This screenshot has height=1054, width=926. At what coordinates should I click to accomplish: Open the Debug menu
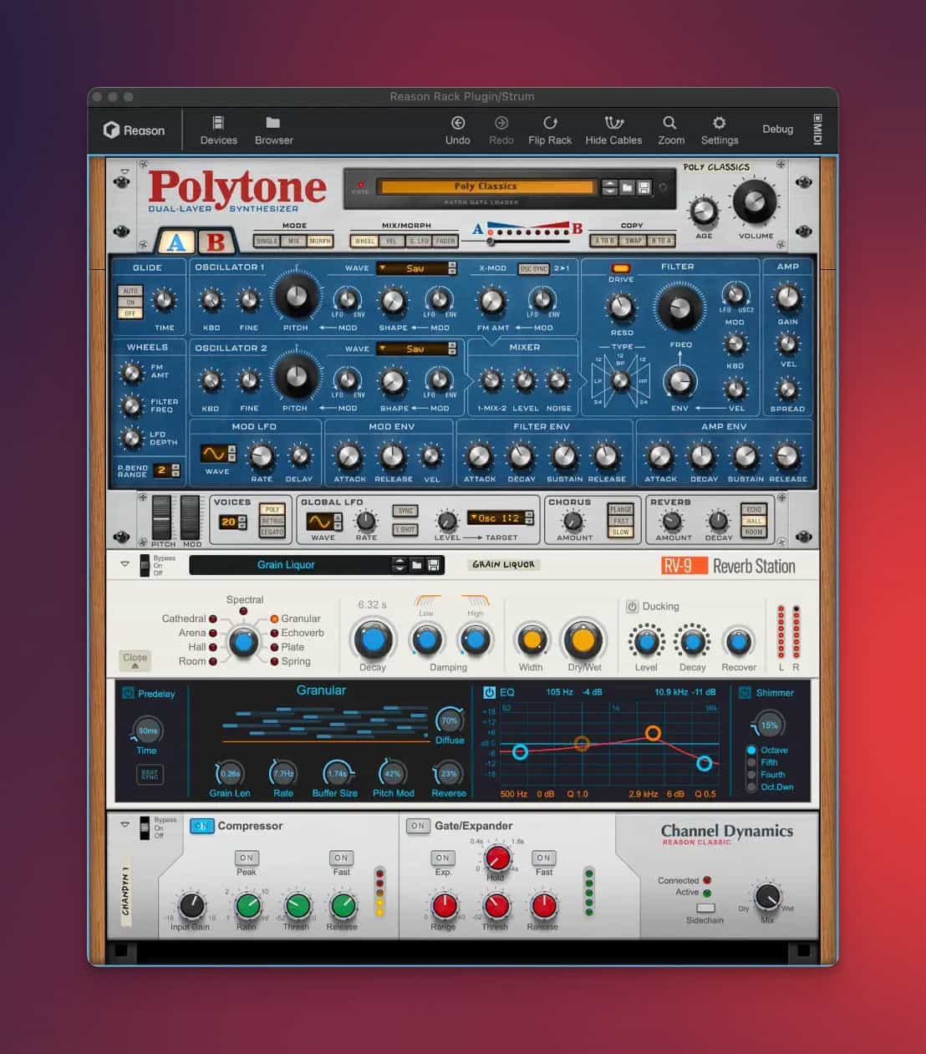point(777,130)
